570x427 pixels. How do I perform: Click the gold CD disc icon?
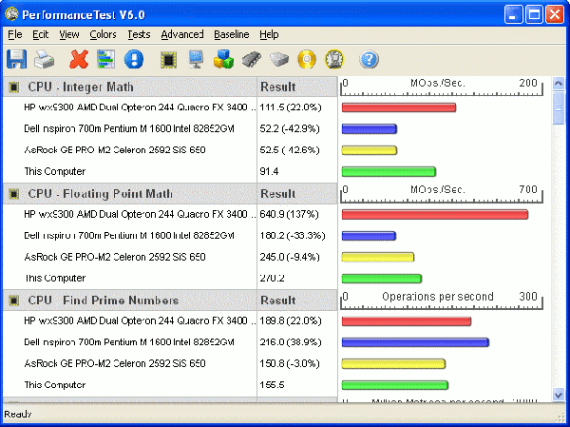click(307, 59)
